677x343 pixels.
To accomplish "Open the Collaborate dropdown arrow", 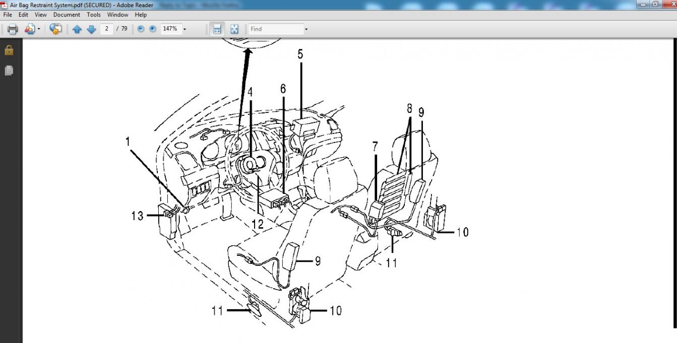I will (39, 29).
